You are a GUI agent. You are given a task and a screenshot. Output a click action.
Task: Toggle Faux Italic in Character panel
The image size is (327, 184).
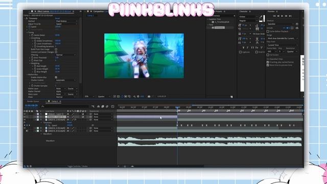point(247,48)
